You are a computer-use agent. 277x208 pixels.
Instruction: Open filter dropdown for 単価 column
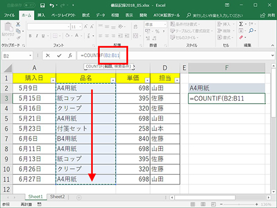(147, 80)
